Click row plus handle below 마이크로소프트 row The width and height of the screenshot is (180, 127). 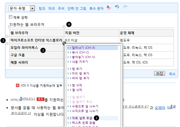point(7,44)
